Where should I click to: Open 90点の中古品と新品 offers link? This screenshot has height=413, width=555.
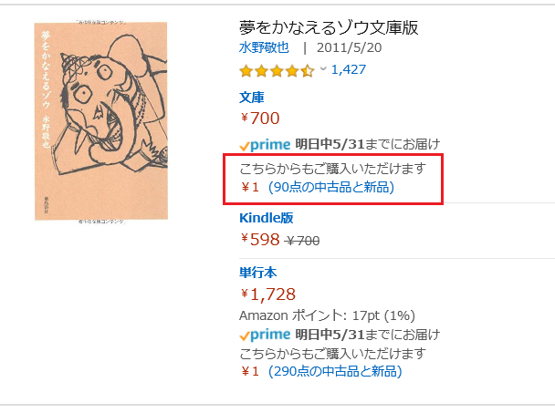[x=331, y=187]
